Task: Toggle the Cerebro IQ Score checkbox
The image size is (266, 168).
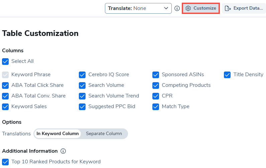Action: (82, 75)
